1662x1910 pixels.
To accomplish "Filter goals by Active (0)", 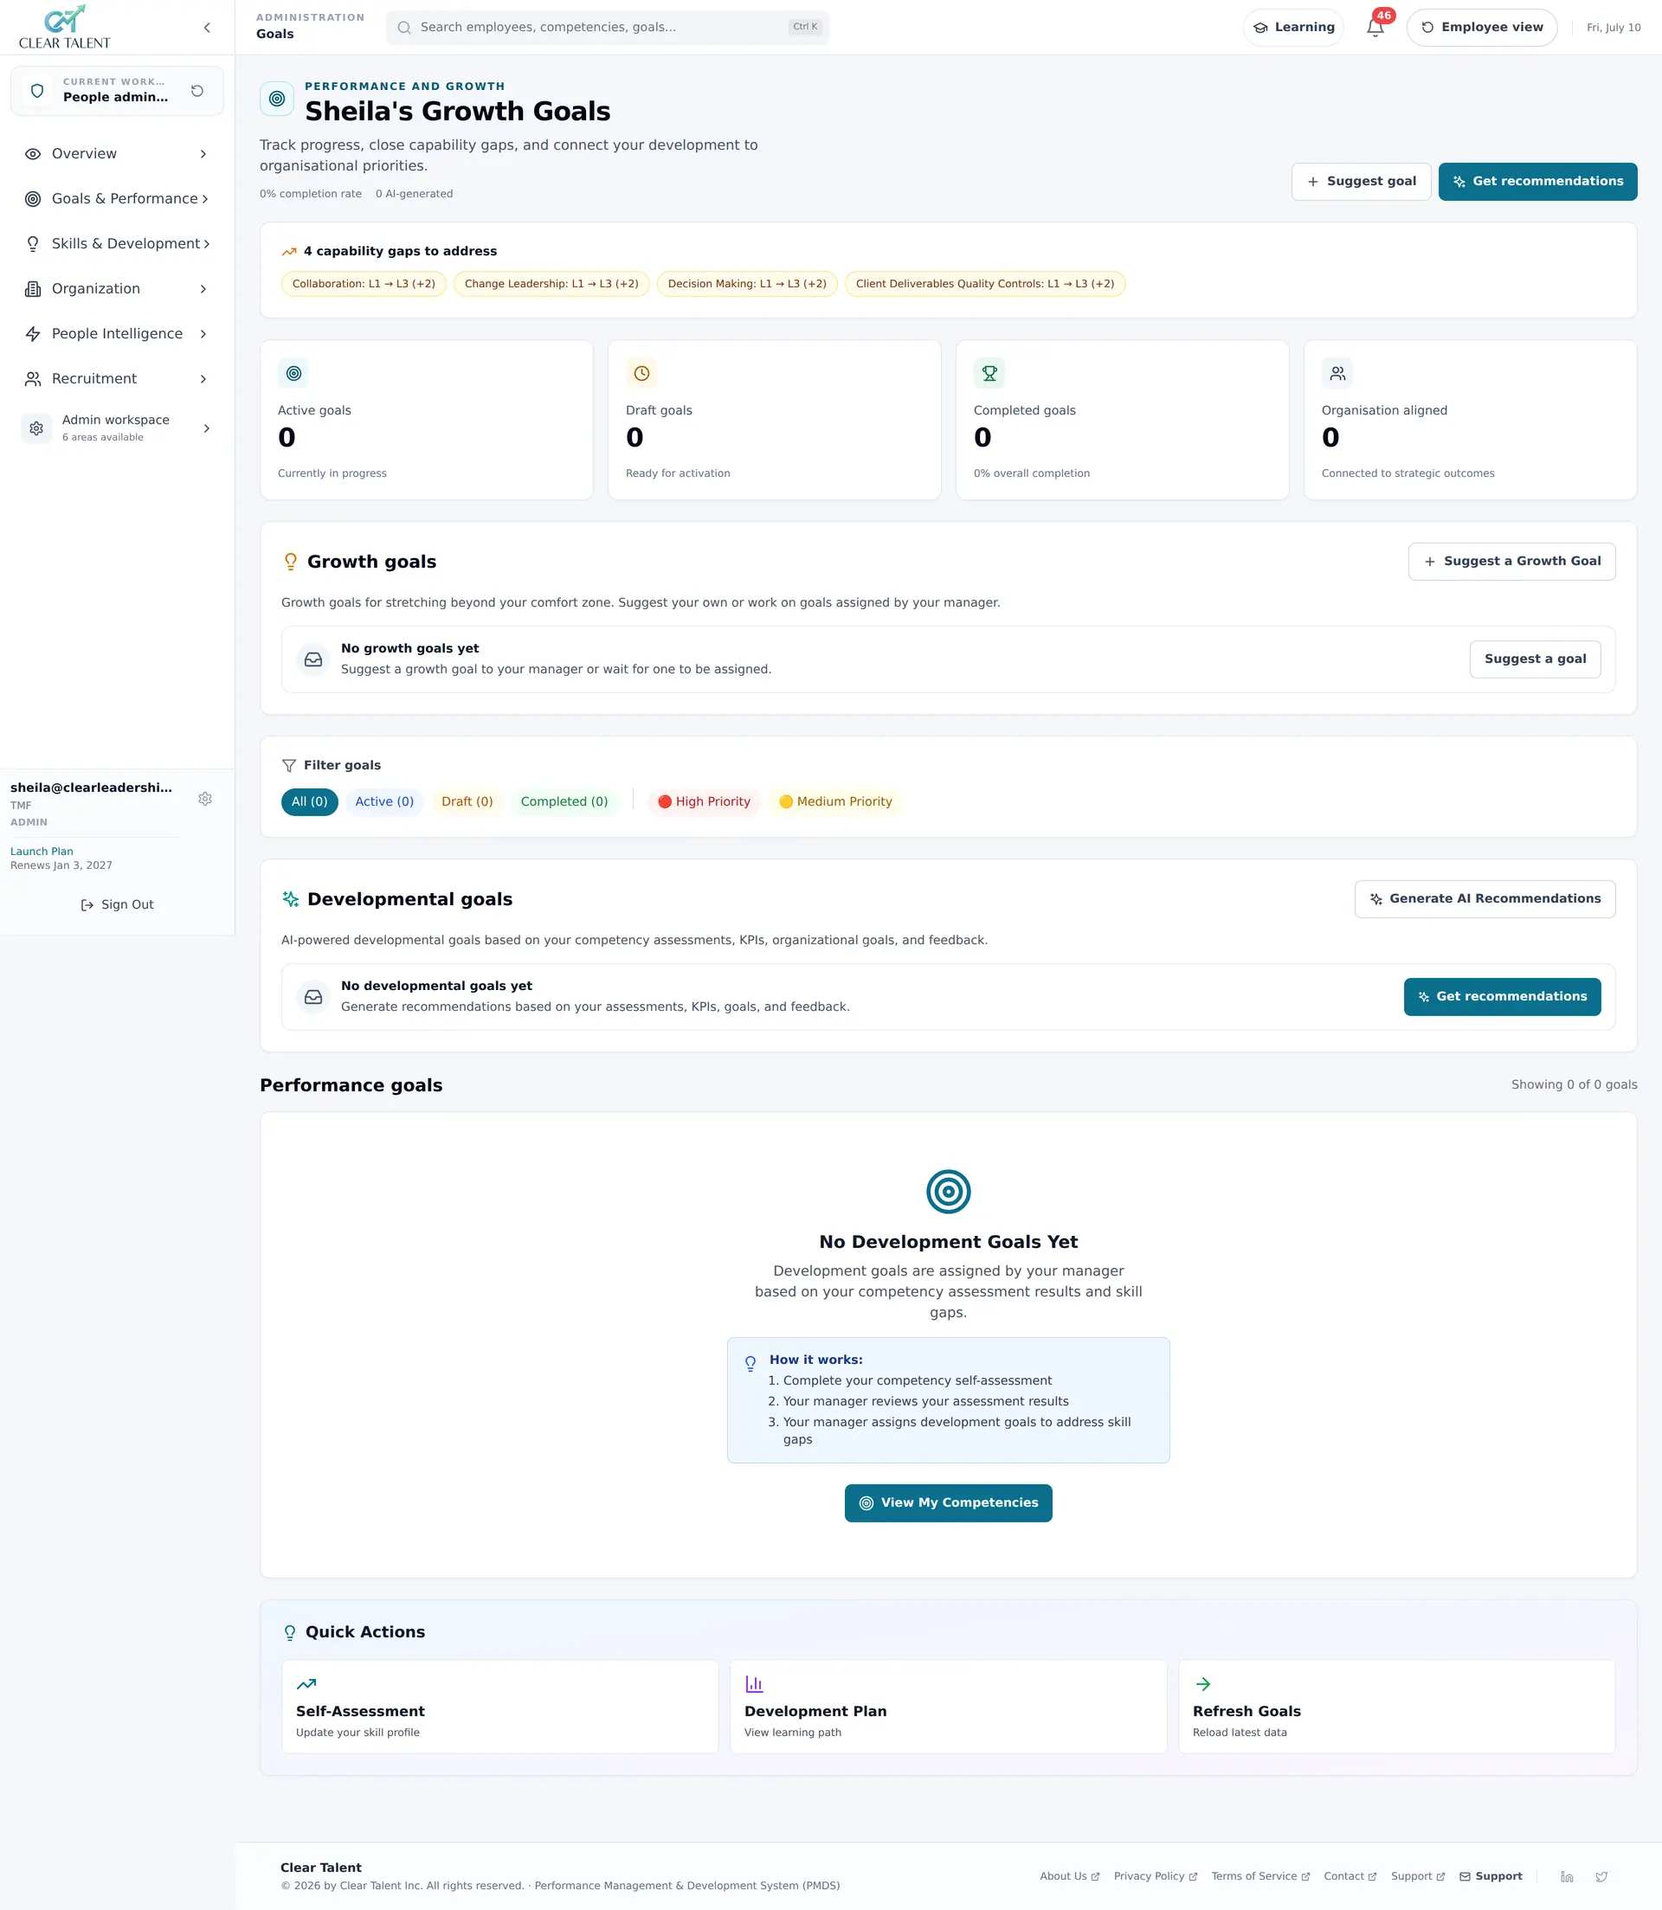I will click(384, 802).
